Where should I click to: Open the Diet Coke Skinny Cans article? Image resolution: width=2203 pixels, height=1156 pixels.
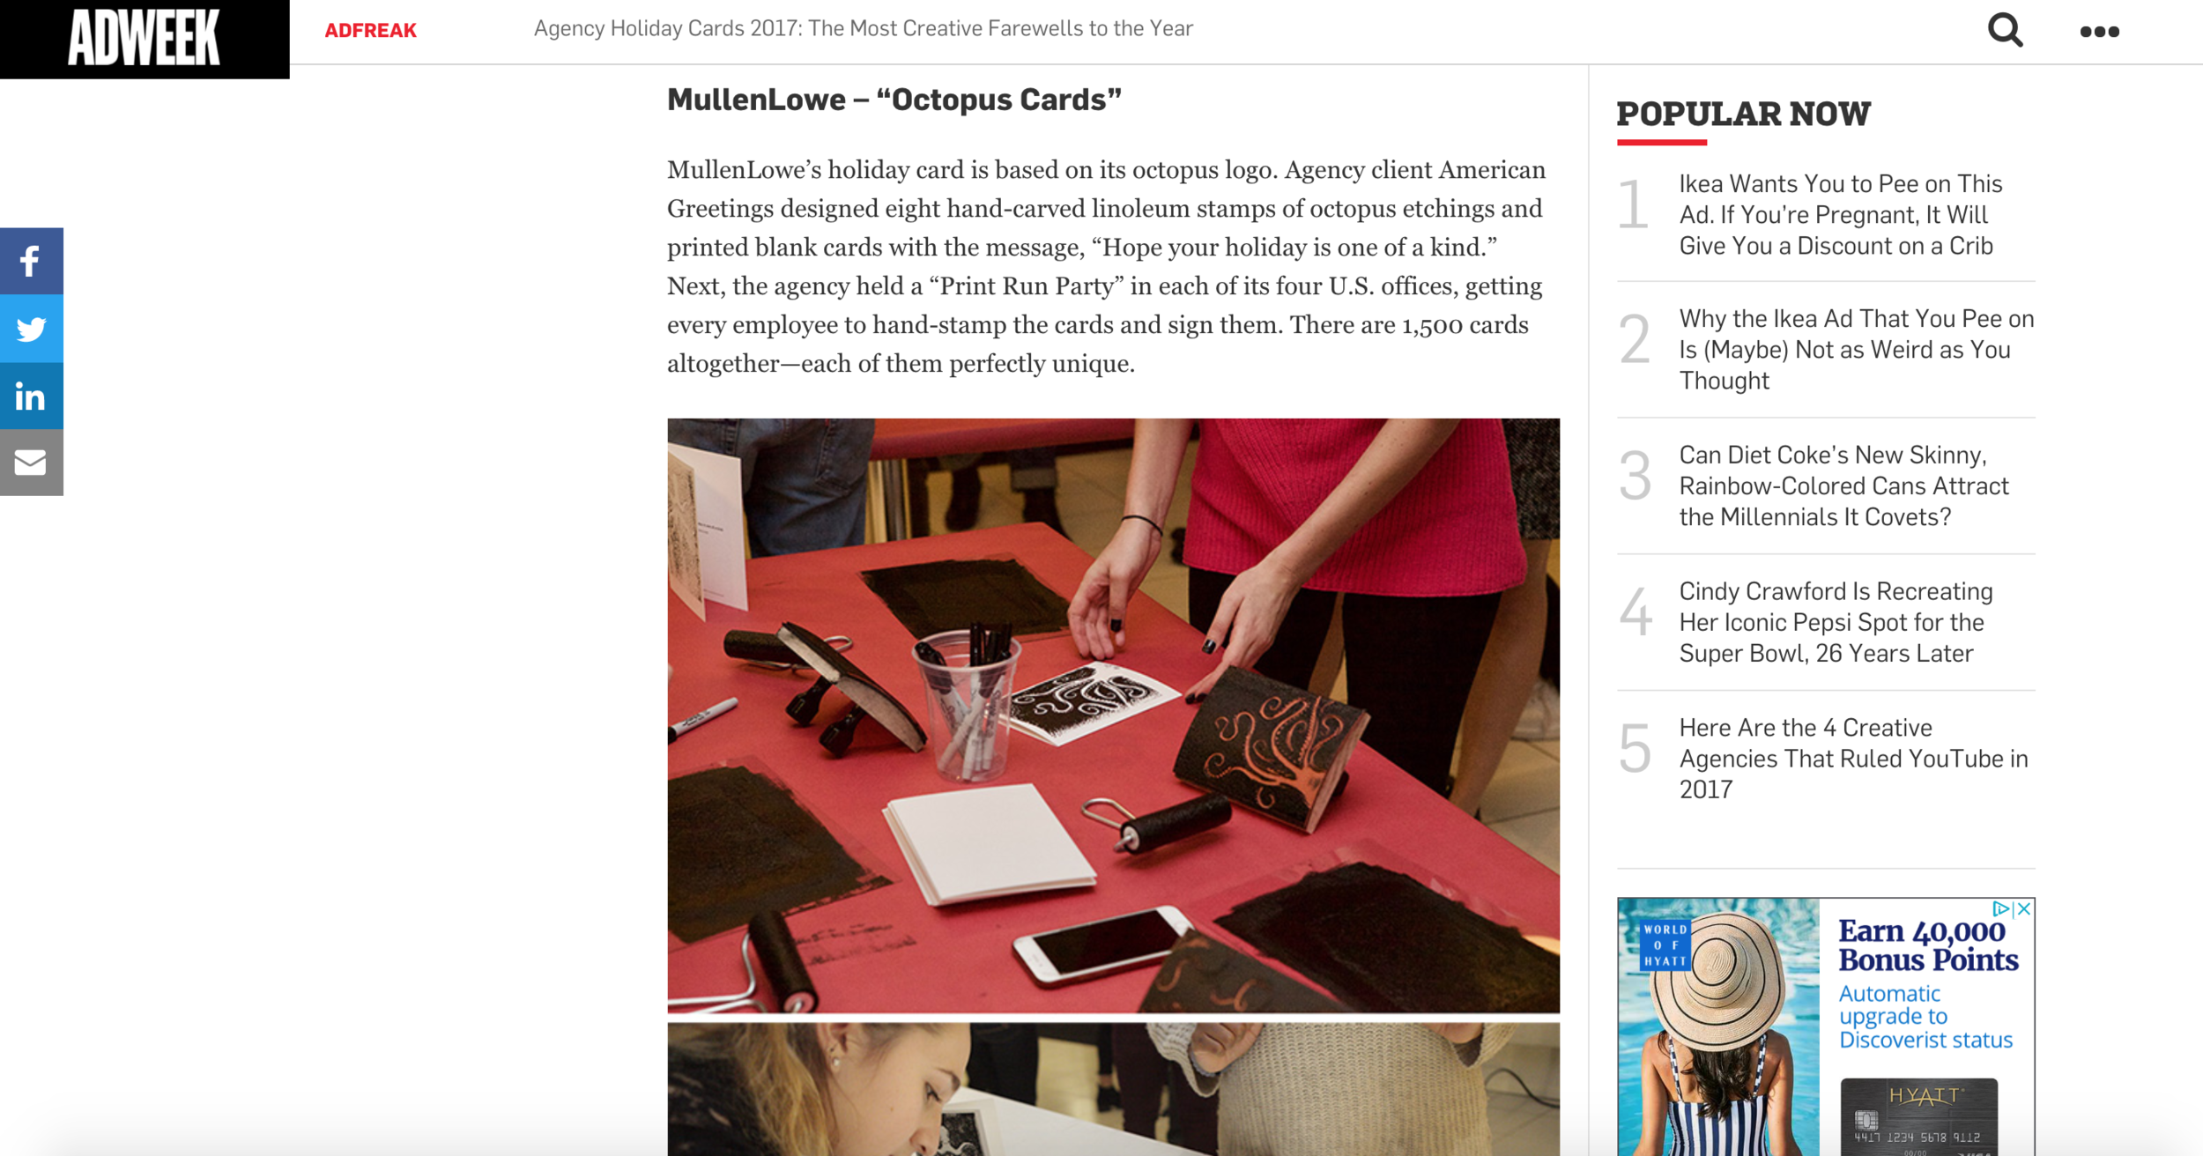coord(1843,486)
